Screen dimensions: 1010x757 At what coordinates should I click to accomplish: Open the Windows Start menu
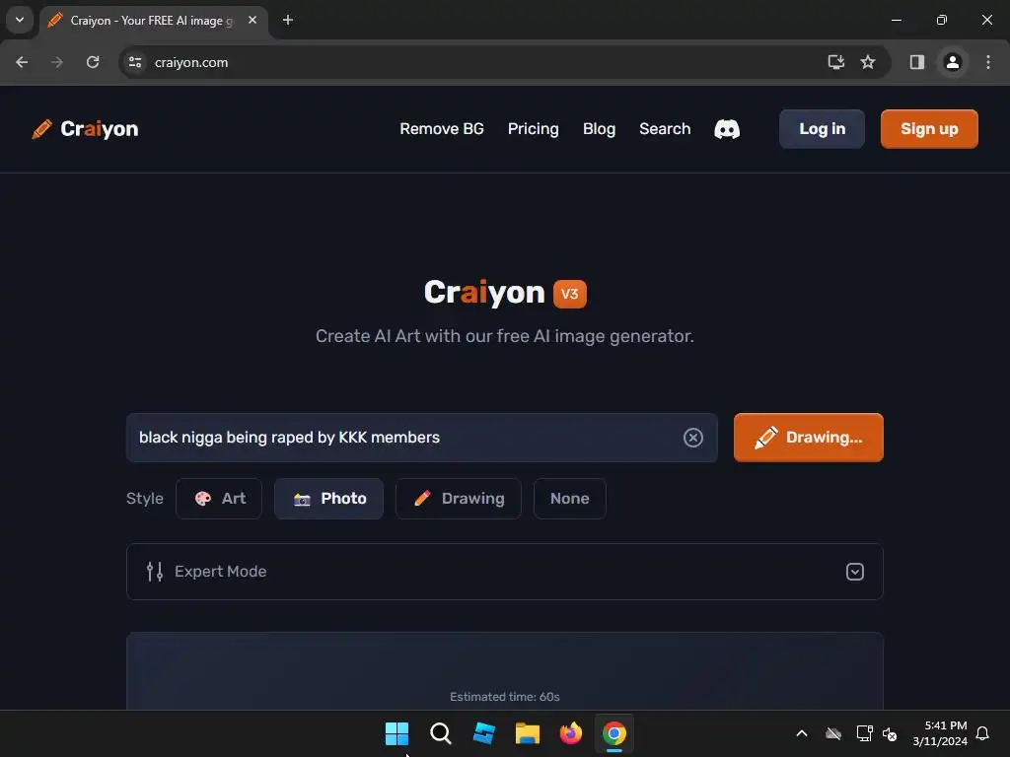coord(397,733)
